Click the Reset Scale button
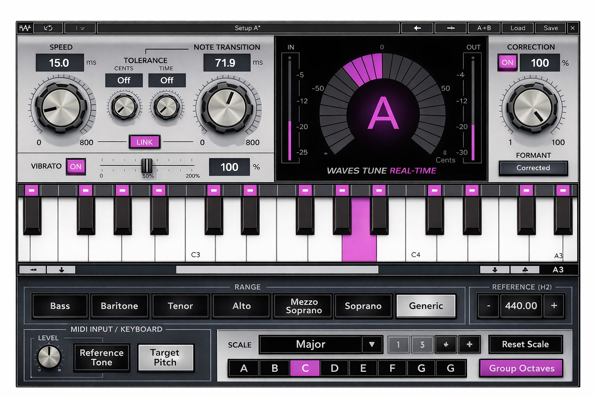The width and height of the screenshot is (596, 397). pyautogui.click(x=525, y=344)
